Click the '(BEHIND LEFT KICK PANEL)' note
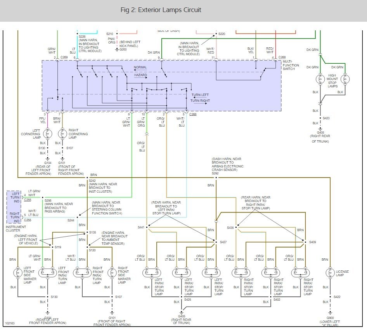Screen dimensions: 367x331 tap(130, 44)
